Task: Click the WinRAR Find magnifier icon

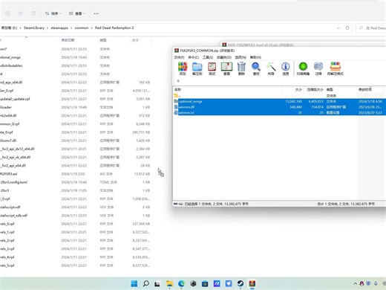Action: pos(256,68)
